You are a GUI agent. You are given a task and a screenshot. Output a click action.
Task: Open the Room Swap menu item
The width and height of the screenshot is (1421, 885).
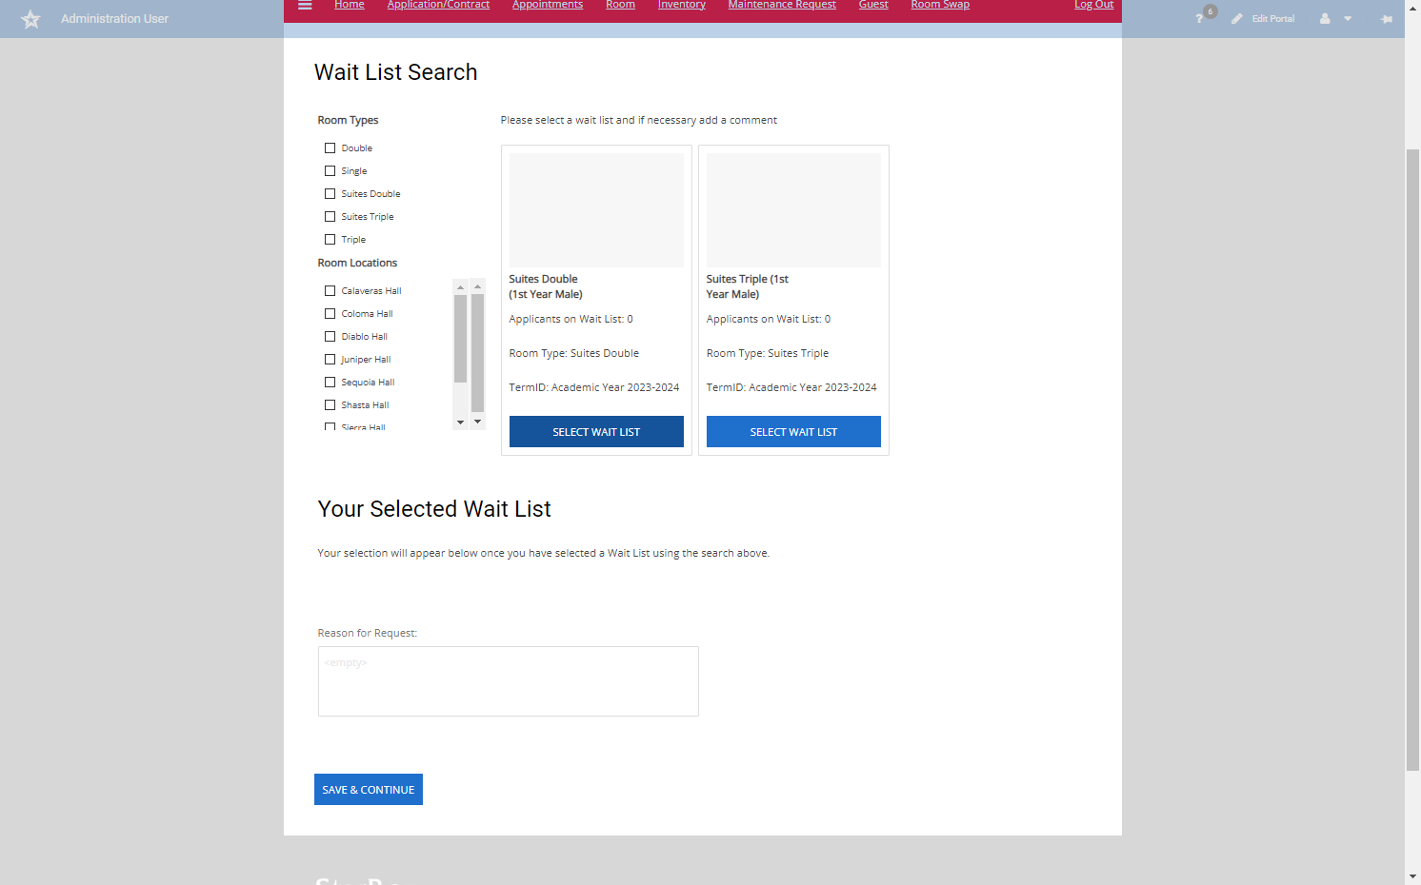940,5
